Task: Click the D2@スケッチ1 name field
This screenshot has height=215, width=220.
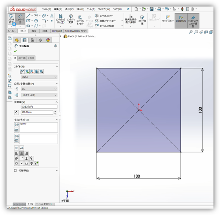Action: click(x=39, y=107)
